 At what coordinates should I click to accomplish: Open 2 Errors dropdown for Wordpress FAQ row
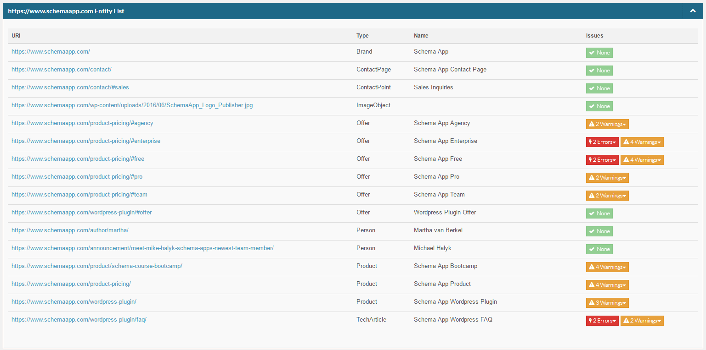(602, 321)
